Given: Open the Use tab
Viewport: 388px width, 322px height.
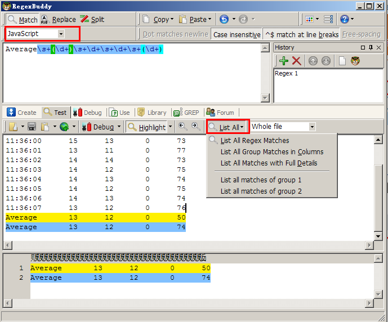Looking at the screenshot, I should coord(119,113).
